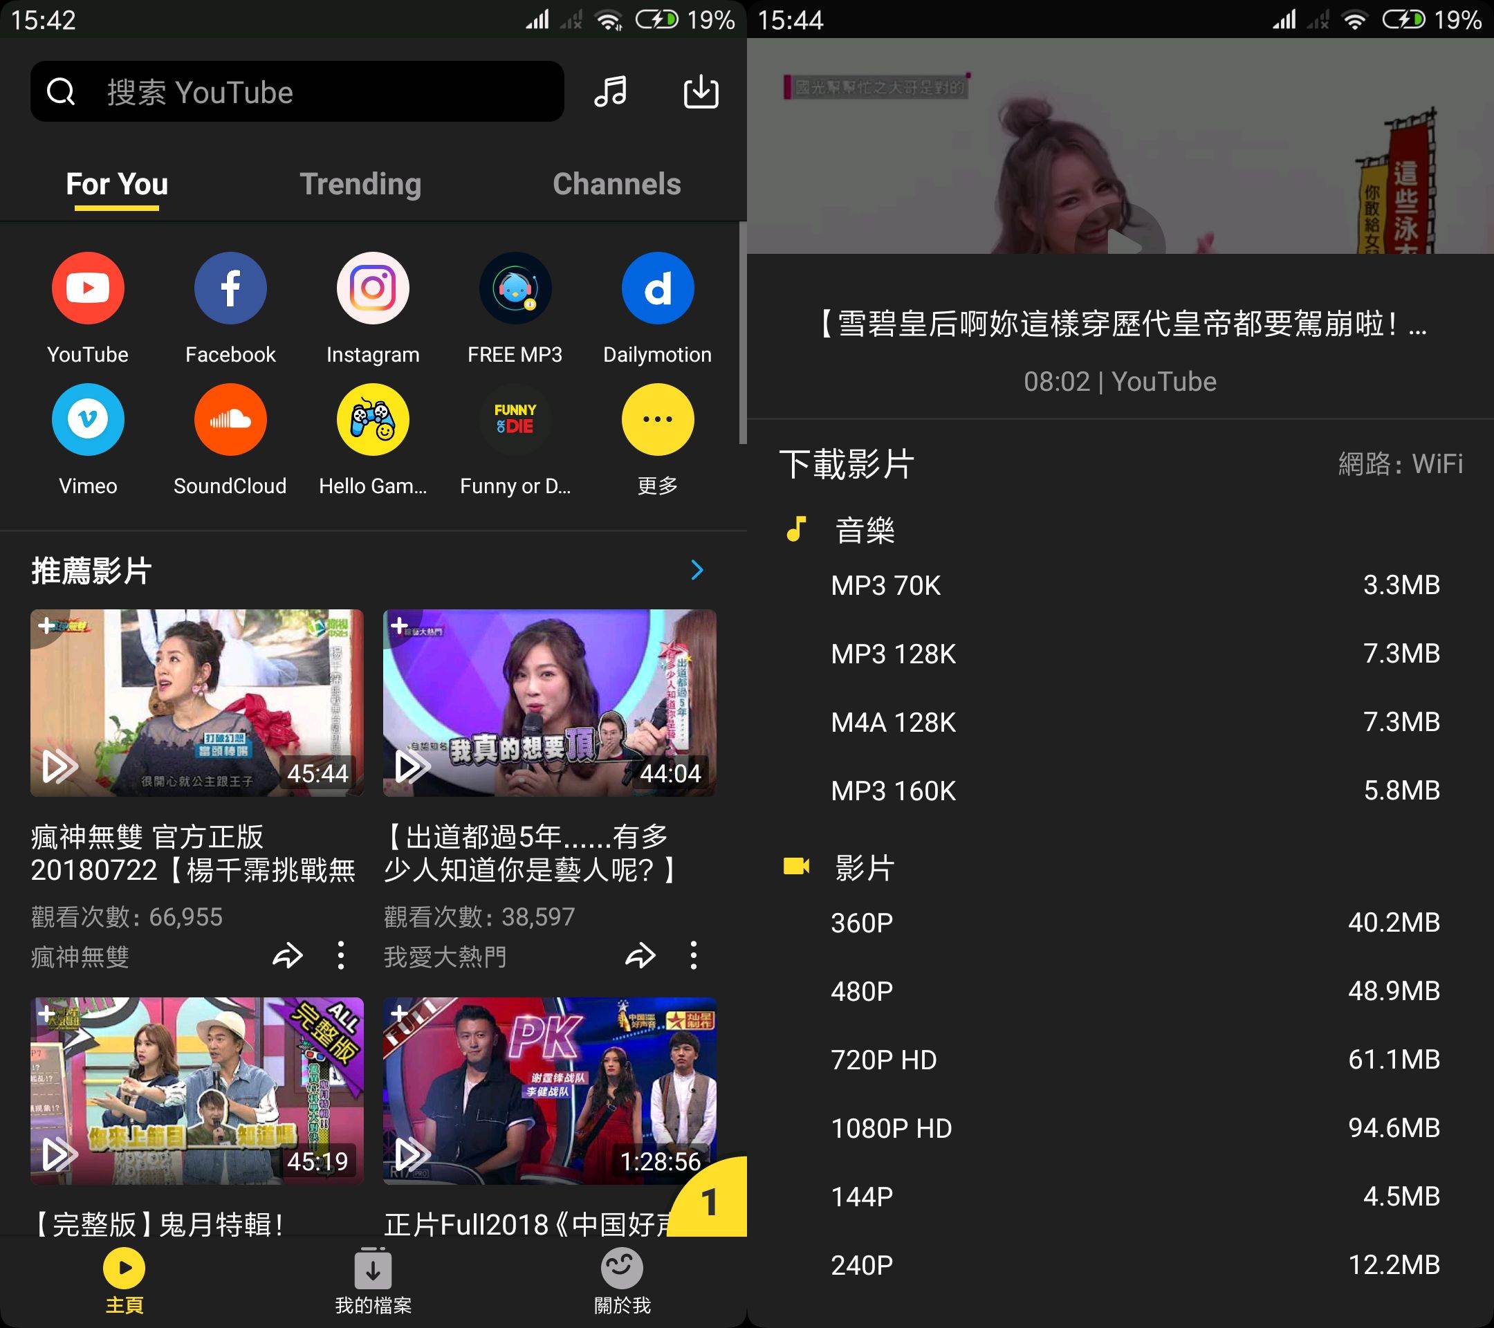Open the SoundCloud site shortcut
1494x1328 pixels.
click(230, 418)
